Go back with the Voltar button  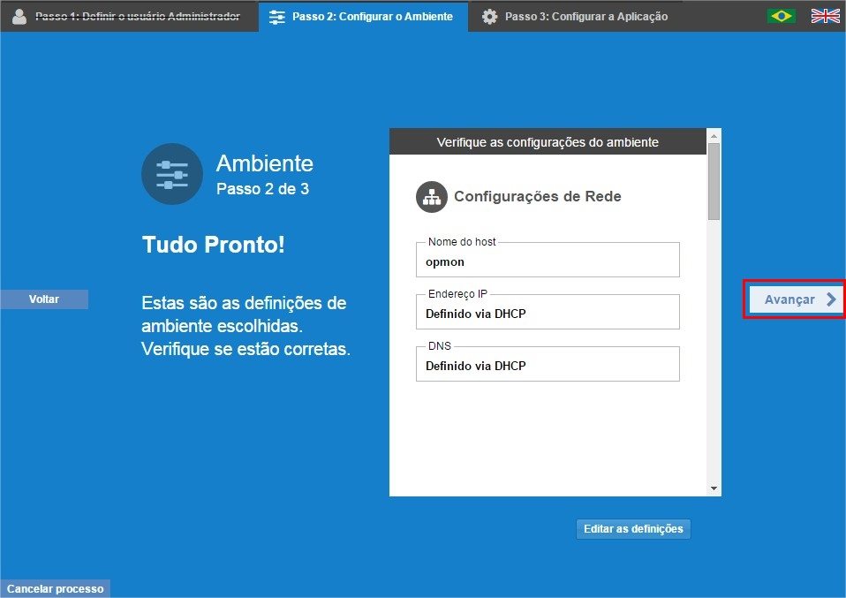44,299
